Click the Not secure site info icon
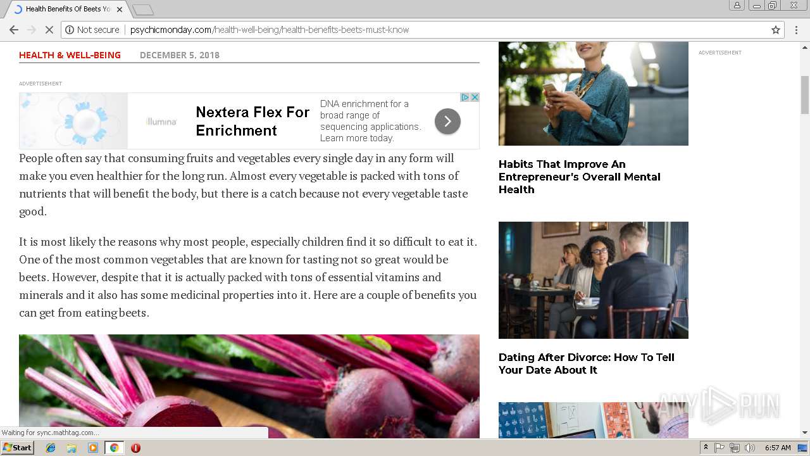Viewport: 810px width, 456px height. [x=70, y=30]
